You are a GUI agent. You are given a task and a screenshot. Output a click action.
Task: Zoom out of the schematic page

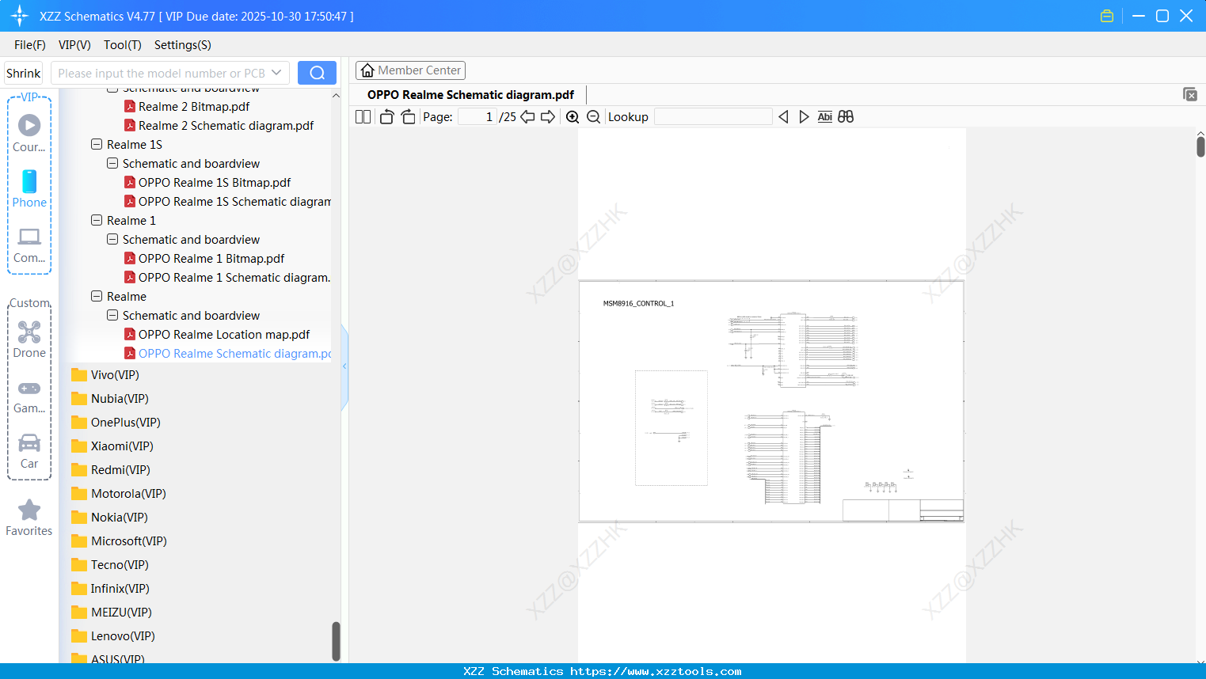click(x=592, y=116)
